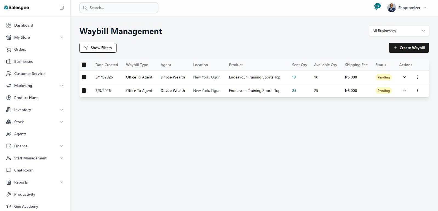438x211 pixels.
Task: Toggle checkbox for the 3/3/2026 waybill
Action: click(x=84, y=91)
